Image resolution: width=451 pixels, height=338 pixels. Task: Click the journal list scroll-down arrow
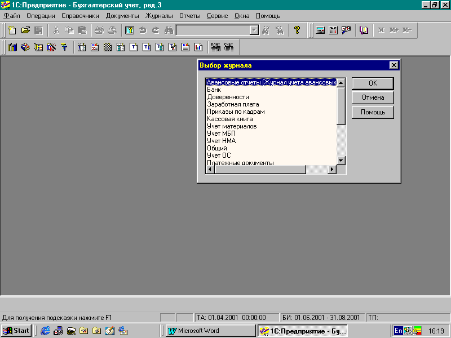point(341,161)
